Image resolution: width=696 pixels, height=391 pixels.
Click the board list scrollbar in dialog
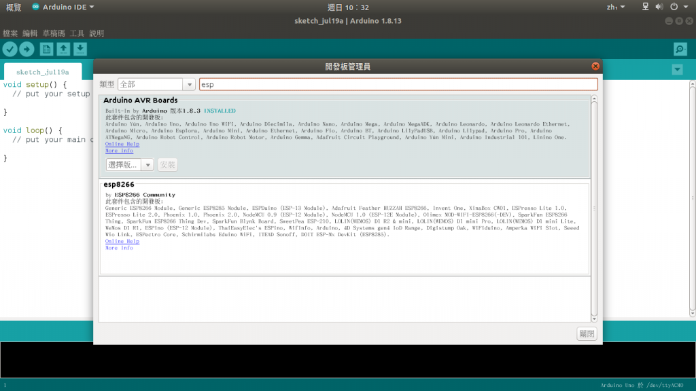click(x=594, y=208)
